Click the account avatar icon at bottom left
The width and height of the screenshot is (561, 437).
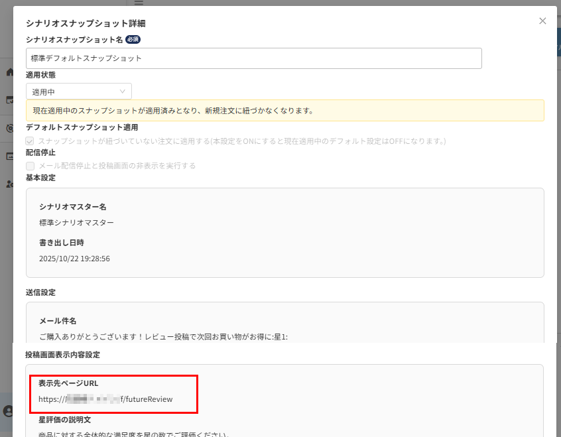8,411
